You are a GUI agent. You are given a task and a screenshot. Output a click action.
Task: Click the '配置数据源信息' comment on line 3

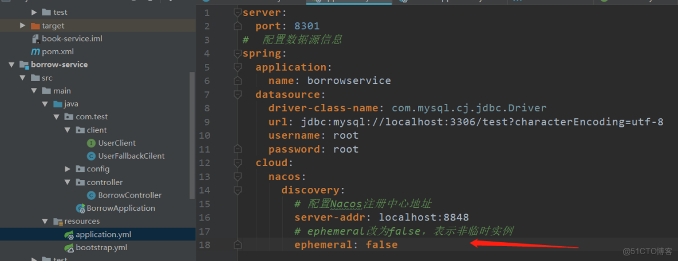pyautogui.click(x=302, y=40)
